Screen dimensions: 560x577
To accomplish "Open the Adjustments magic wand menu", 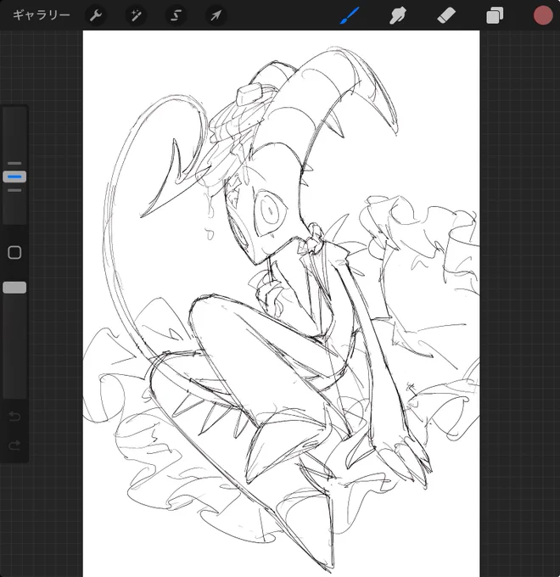I will coord(136,15).
